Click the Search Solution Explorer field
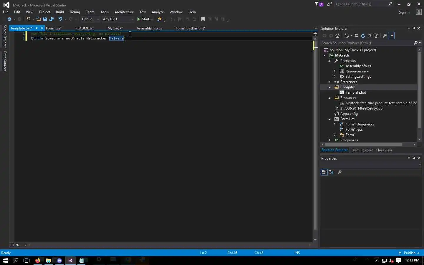 [367, 43]
